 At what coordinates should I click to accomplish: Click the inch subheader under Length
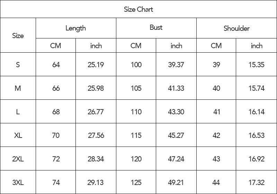[96, 46]
